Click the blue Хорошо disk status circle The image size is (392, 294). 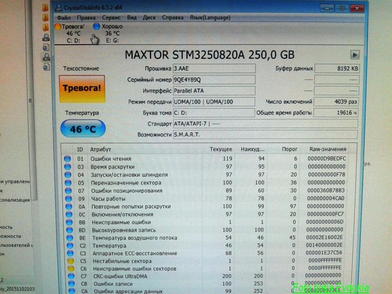(x=96, y=27)
